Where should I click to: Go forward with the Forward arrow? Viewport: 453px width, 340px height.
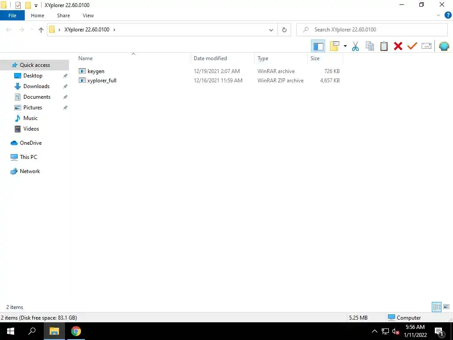21,30
